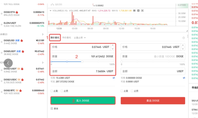Click the chart resize corner icon

click(187, 31)
